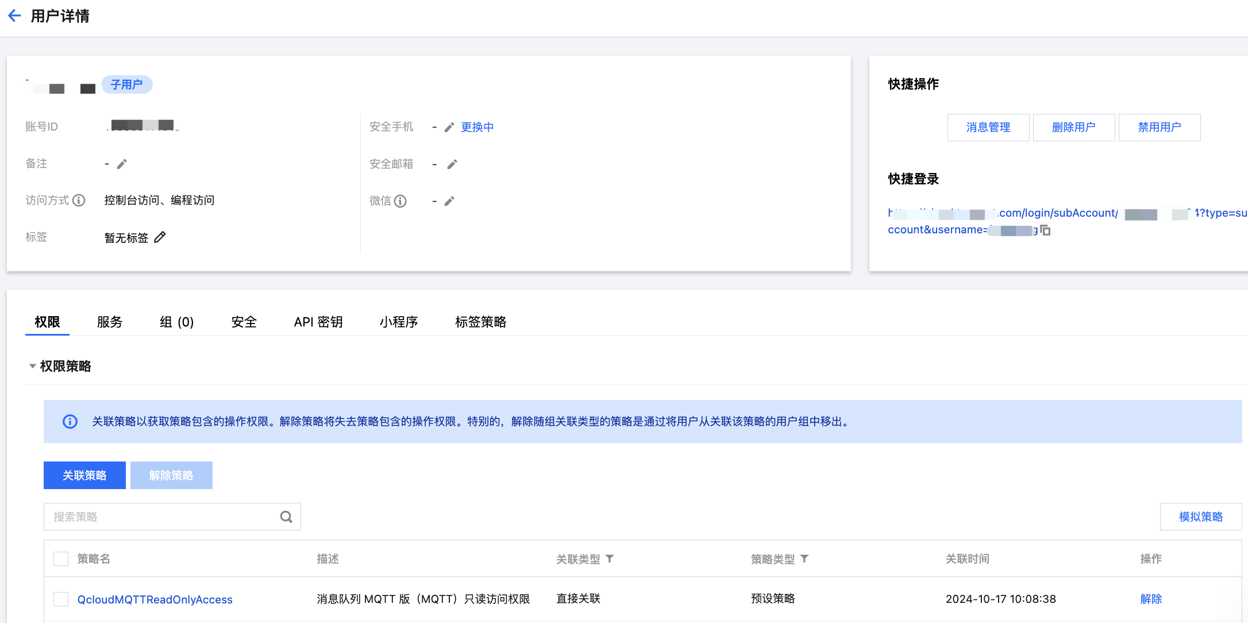The image size is (1248, 623).
Task: Click the 安全手机 edit pencil icon
Action: pyautogui.click(x=449, y=128)
